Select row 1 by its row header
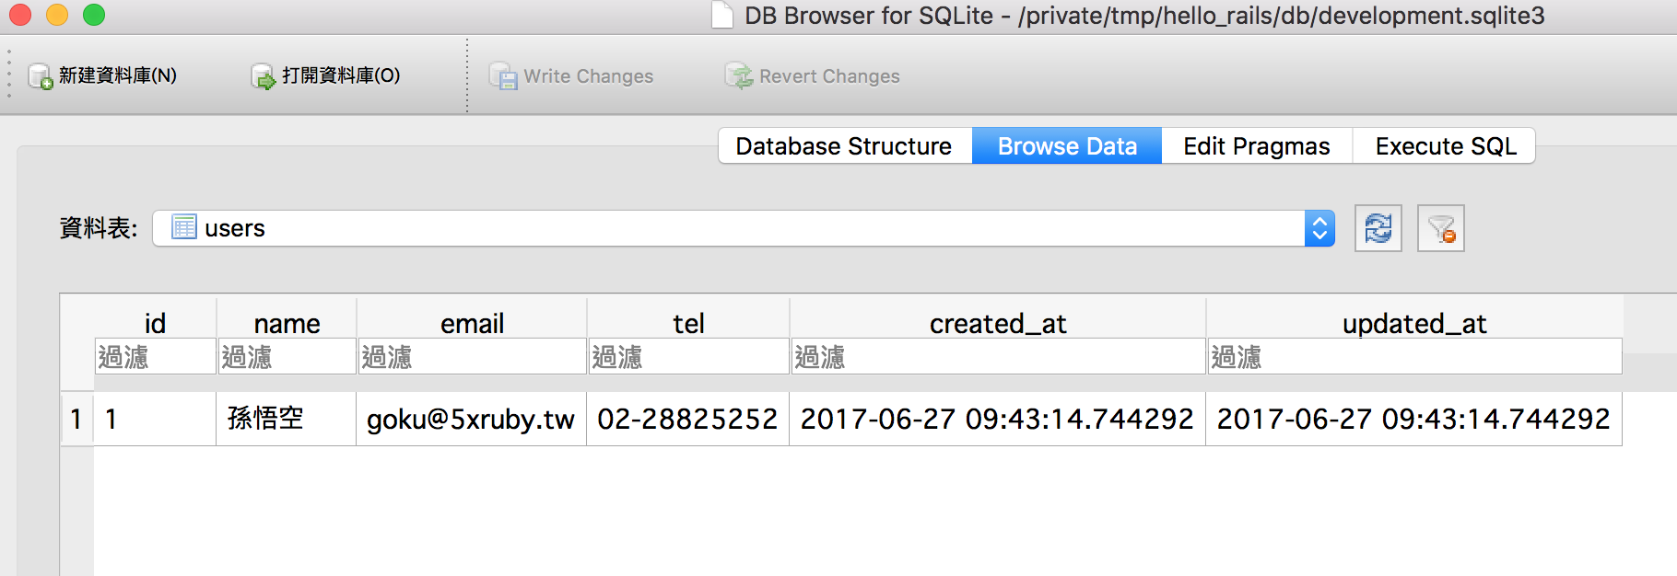Image resolution: width=1677 pixels, height=576 pixels. tap(76, 420)
